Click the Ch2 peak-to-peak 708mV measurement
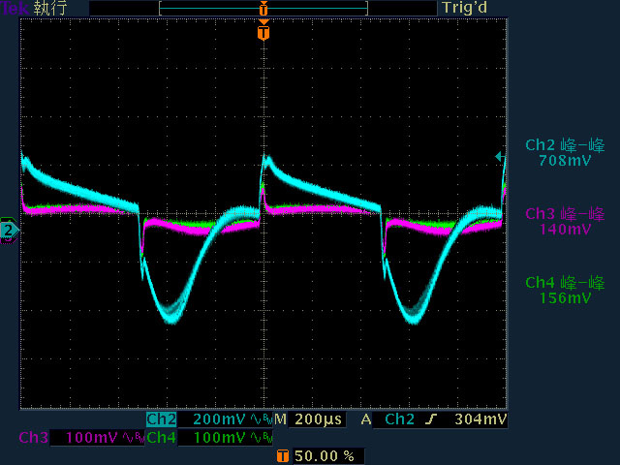This screenshot has width=620, height=465. [565, 153]
